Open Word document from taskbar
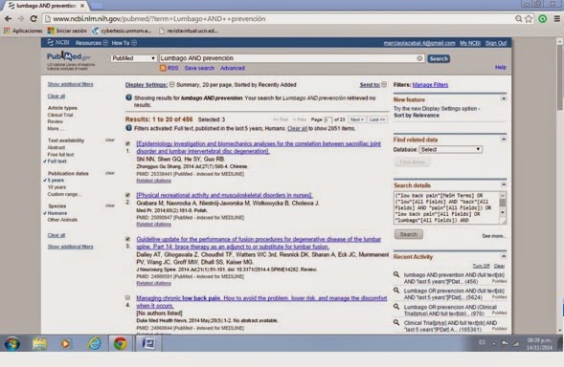Image resolution: width=564 pixels, height=367 pixels. click(147, 344)
